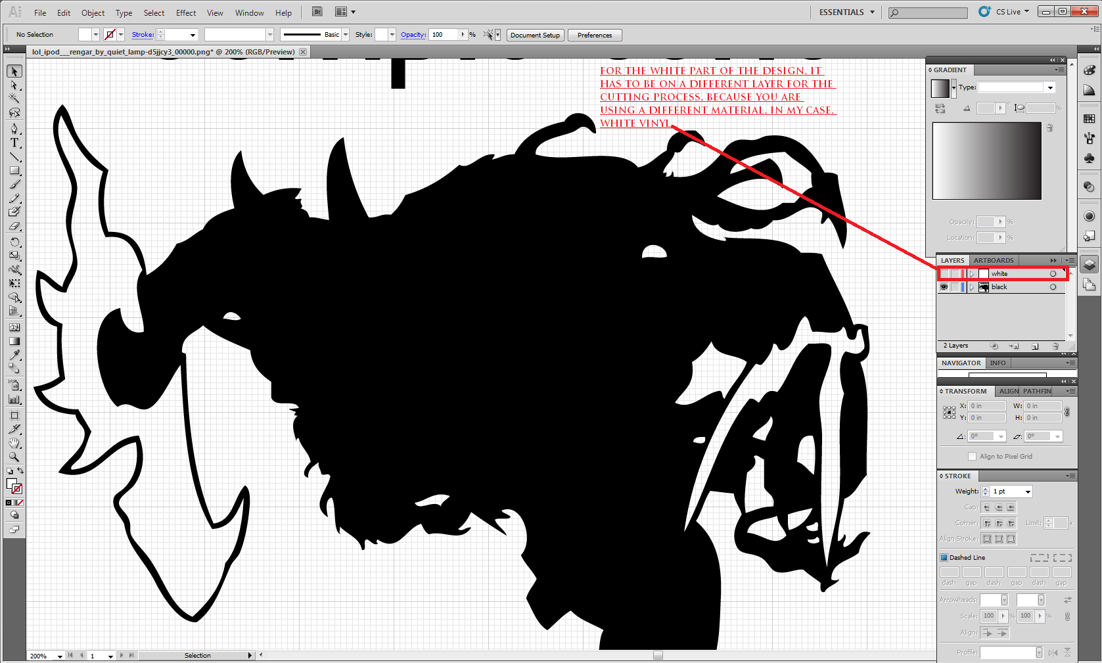Screen dimensions: 1102x663
Task: Open the gradient Type dropdown
Action: 1050,87
